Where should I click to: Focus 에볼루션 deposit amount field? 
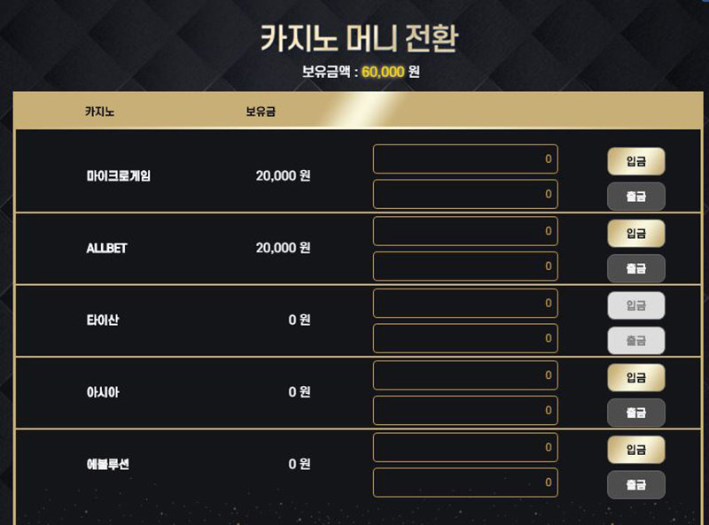465,448
